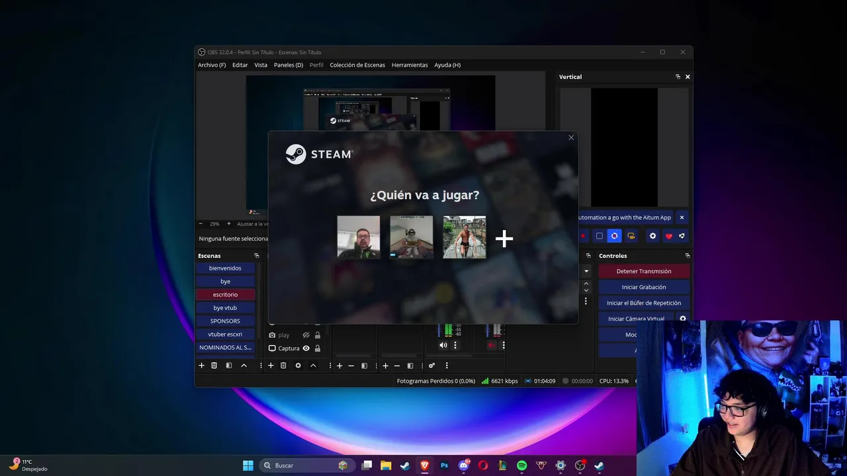Move scene up with arrow icon
The width and height of the screenshot is (847, 476).
pyautogui.click(x=244, y=366)
